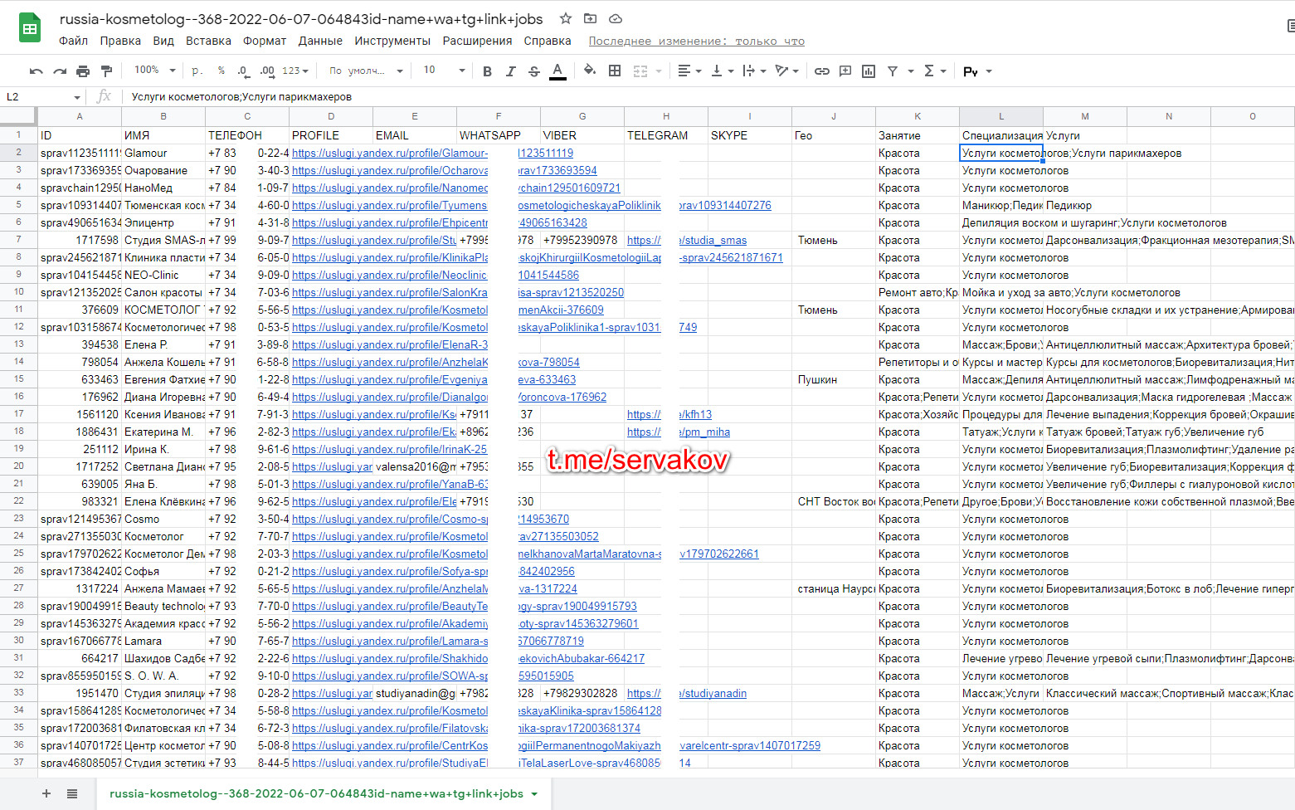1295x810 pixels.
Task: Click the print icon
Action: point(83,71)
